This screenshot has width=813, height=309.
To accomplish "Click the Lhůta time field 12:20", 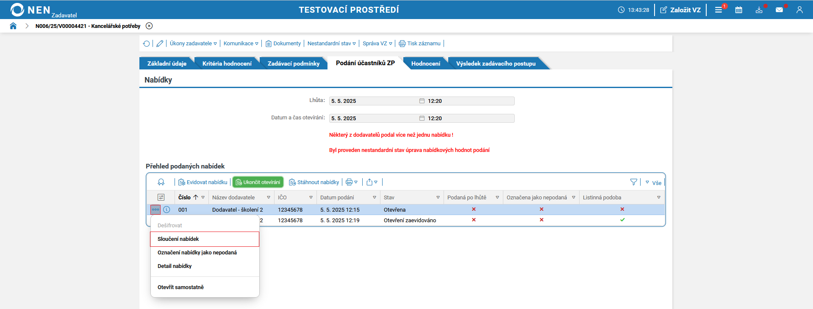I will point(470,101).
